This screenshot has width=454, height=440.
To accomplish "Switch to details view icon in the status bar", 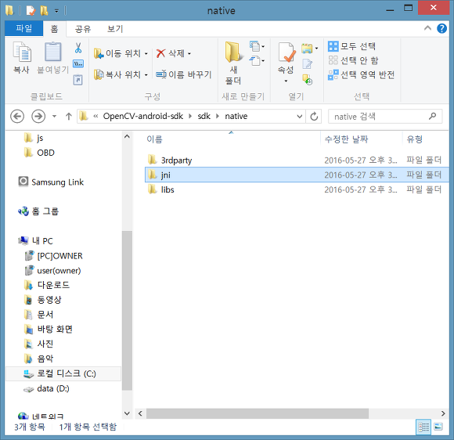I will click(423, 427).
